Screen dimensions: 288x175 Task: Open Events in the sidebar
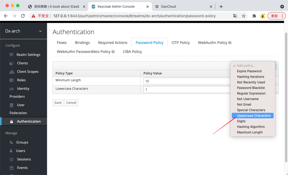pyautogui.click(x=22, y=168)
